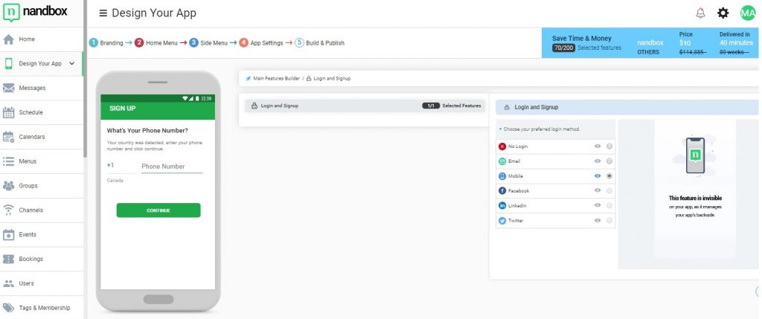Select the No Login radio button
The width and height of the screenshot is (762, 319).
coord(609,146)
